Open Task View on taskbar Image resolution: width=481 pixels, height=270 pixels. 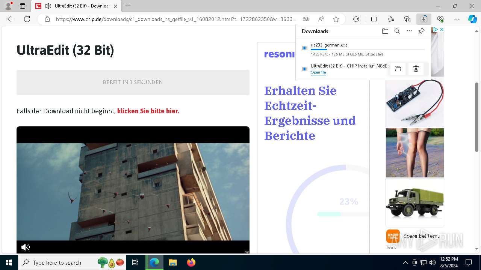pyautogui.click(x=135, y=262)
